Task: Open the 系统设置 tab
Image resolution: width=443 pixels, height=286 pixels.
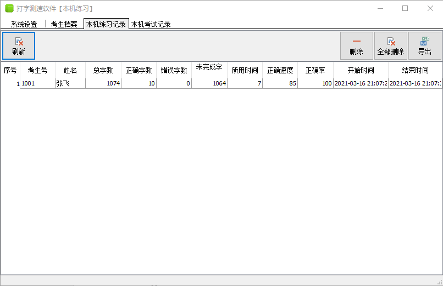Action: [24, 24]
